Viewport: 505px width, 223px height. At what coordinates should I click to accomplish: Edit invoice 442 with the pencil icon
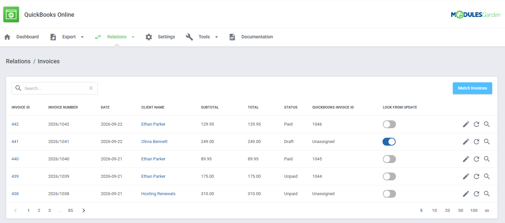[x=466, y=124]
